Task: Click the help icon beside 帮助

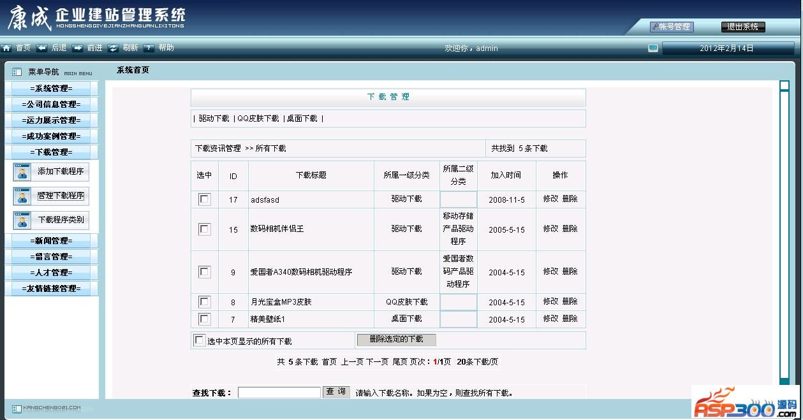Action: [x=149, y=48]
